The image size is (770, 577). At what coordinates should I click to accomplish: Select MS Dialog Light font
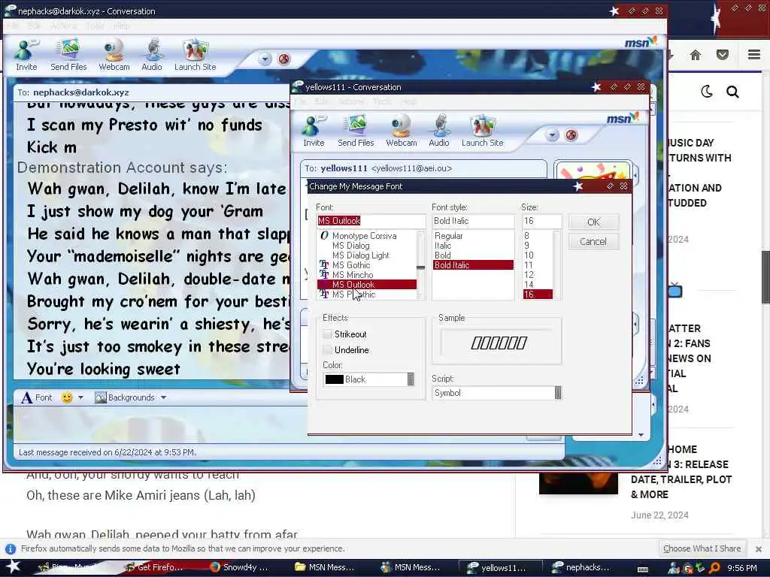pos(360,255)
